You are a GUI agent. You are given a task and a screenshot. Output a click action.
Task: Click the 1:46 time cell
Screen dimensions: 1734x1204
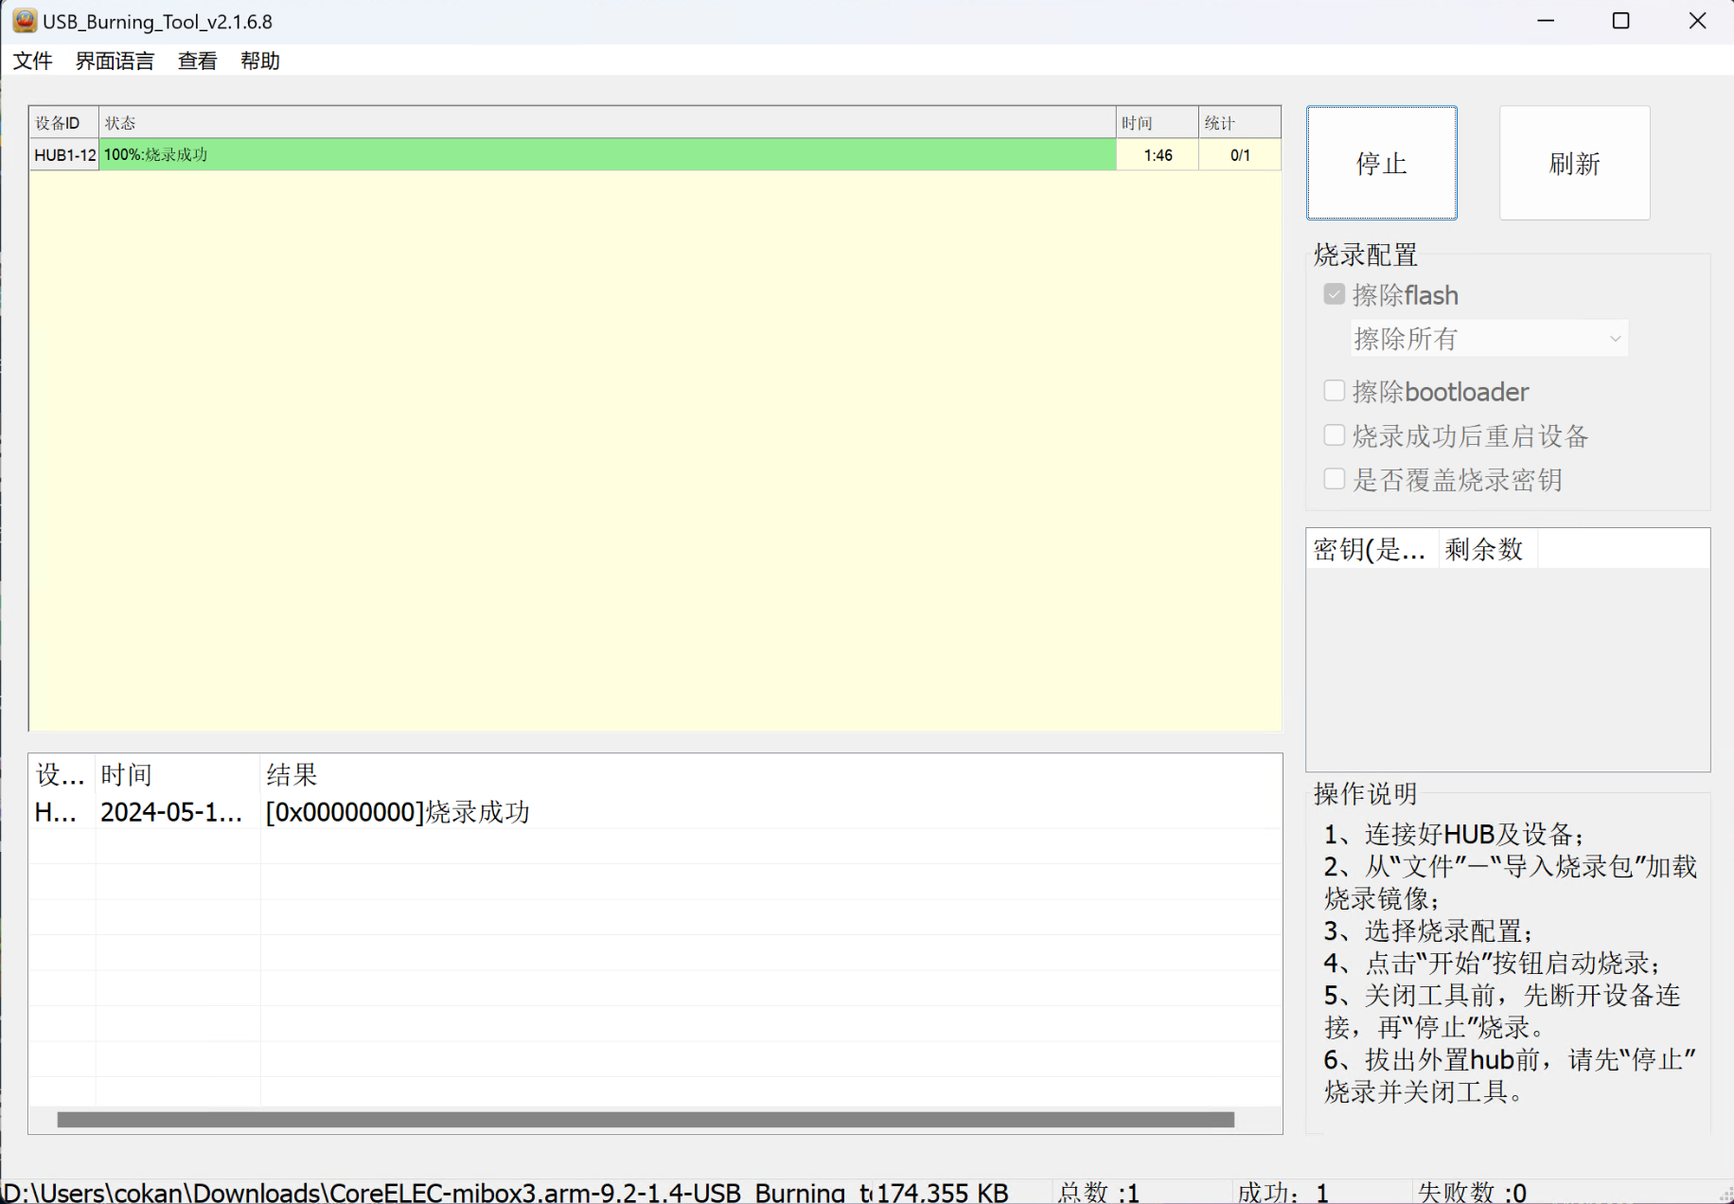(x=1158, y=155)
